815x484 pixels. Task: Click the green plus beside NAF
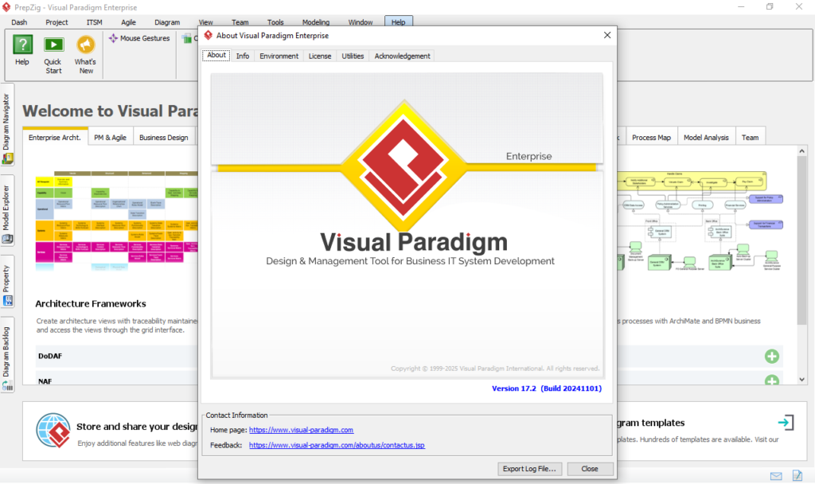tap(772, 380)
